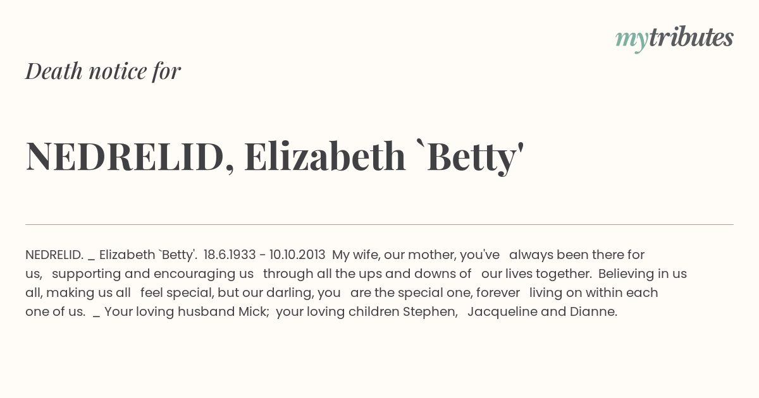Click the death date 10.10.2013

pos(297,255)
